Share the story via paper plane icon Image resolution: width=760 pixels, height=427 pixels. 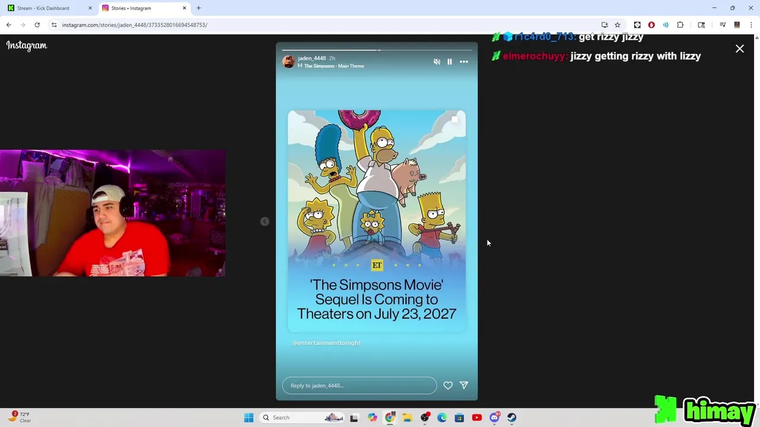click(464, 385)
